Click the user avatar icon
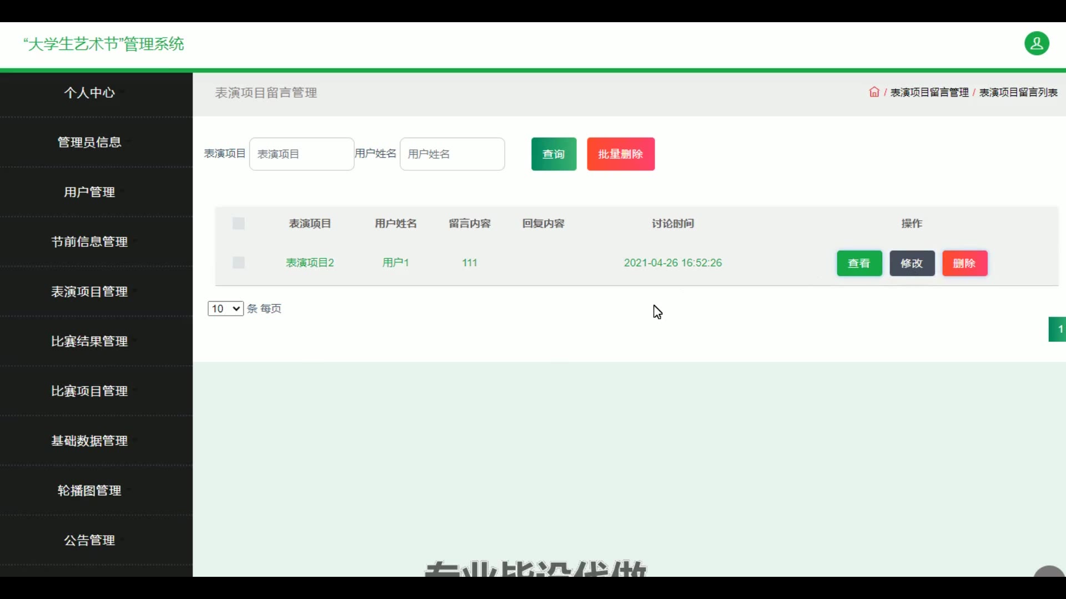 pyautogui.click(x=1036, y=44)
